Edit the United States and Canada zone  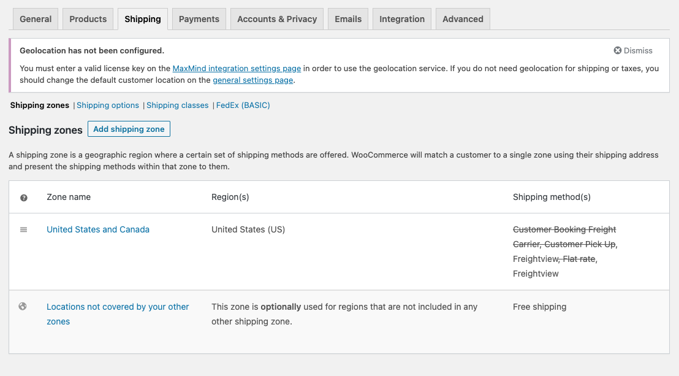pyautogui.click(x=98, y=229)
